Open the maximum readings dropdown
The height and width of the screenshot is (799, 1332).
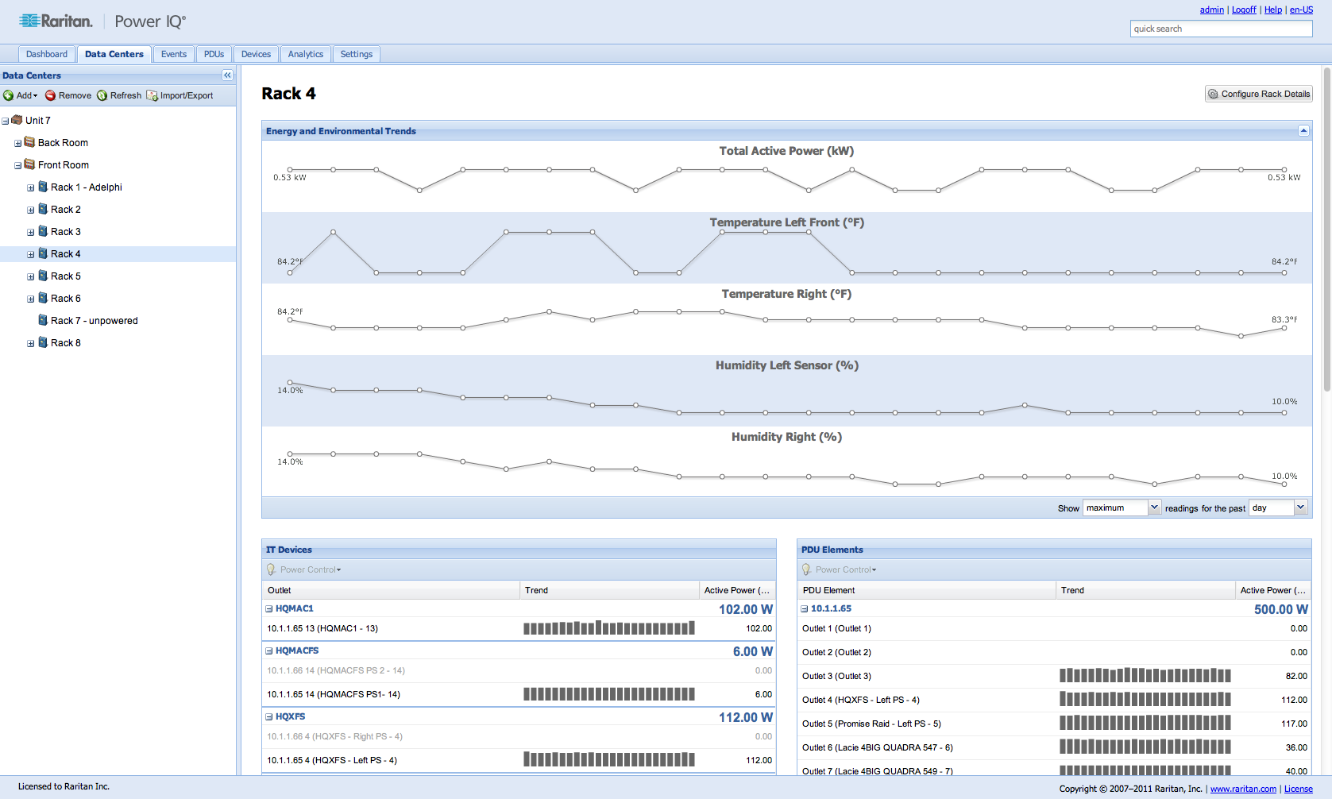point(1154,508)
